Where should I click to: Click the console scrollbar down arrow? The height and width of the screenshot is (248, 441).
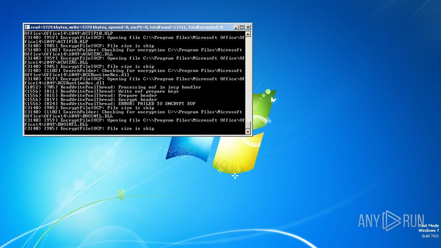pos(248,132)
